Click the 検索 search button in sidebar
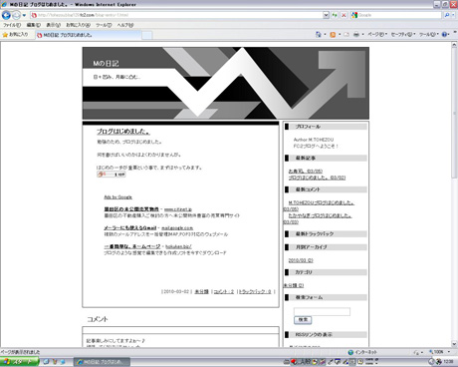 (303, 320)
